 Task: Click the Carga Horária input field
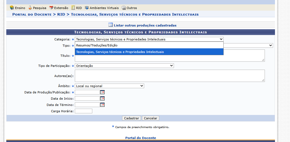point(83,111)
